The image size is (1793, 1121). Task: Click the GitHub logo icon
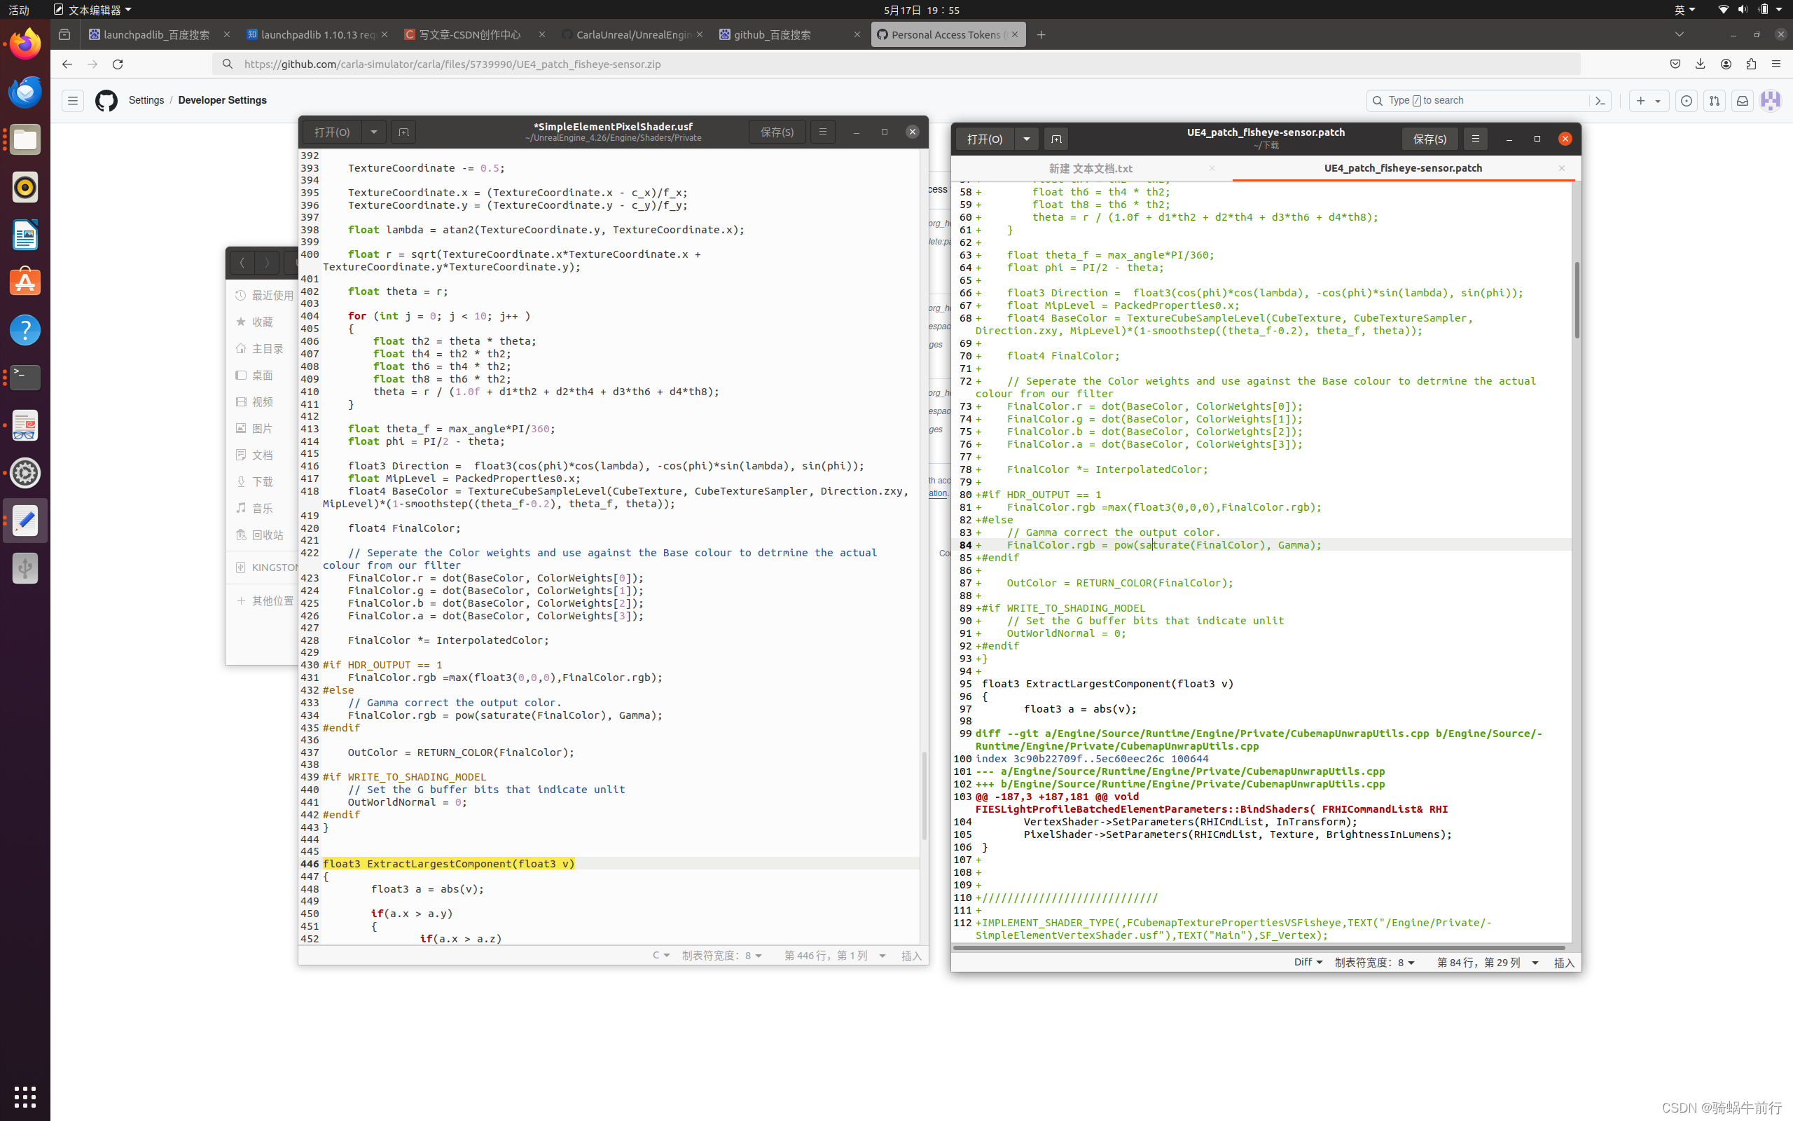106,100
